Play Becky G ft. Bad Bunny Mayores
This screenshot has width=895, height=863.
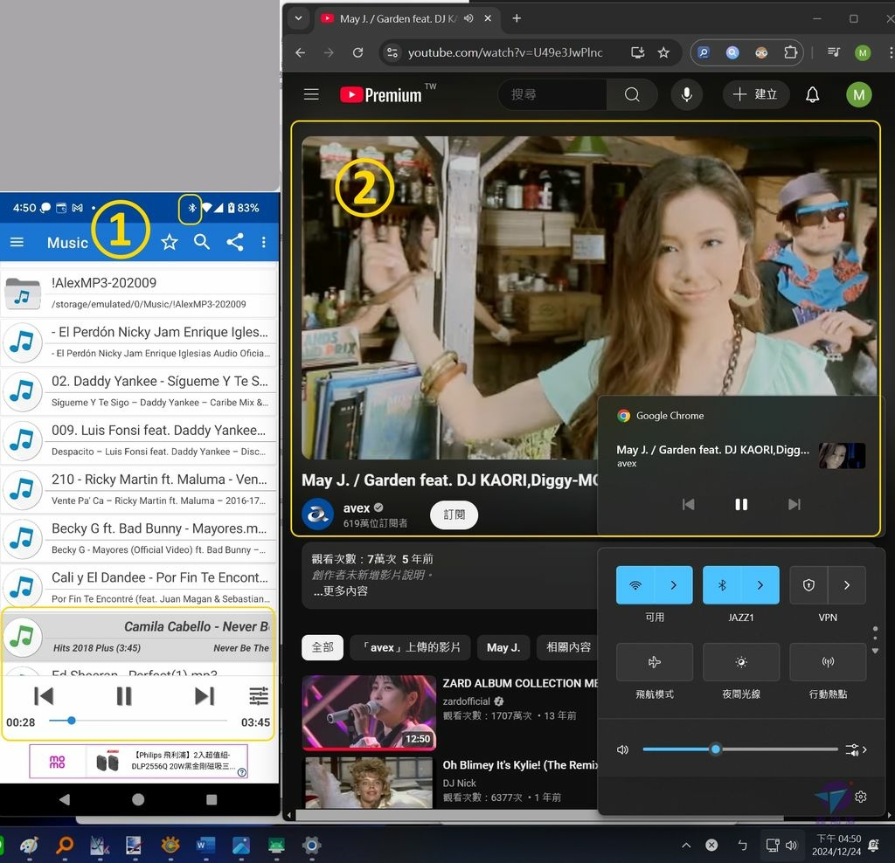point(139,538)
